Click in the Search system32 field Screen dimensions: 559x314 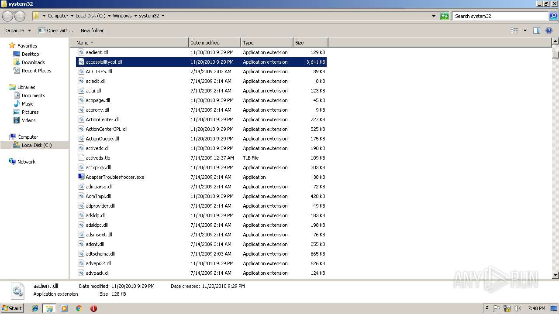(500, 16)
